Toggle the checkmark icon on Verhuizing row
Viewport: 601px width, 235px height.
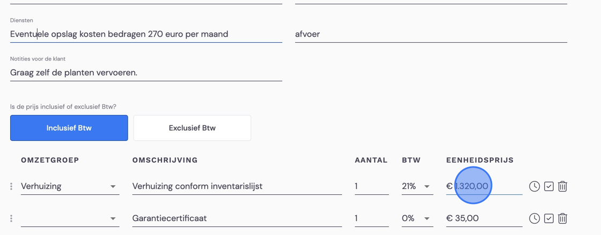(x=549, y=186)
